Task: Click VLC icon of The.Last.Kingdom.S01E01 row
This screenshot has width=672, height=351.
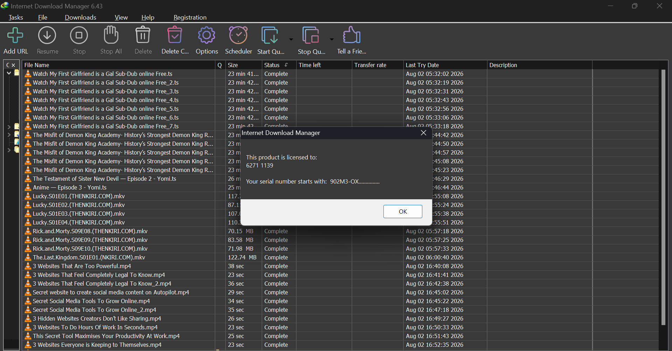Action: 28,257
